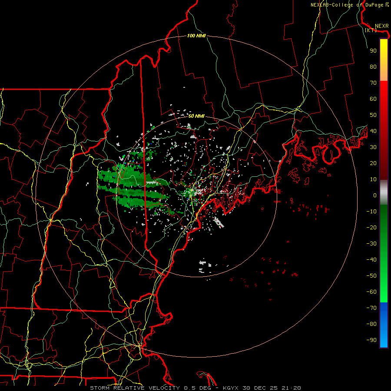The height and width of the screenshot is (391, 391).
Task: Click the blue segment of the color bar
Action: point(384,325)
